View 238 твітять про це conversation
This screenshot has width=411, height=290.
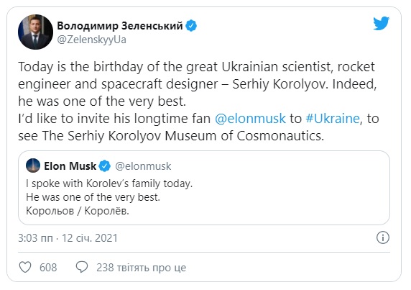(142, 268)
